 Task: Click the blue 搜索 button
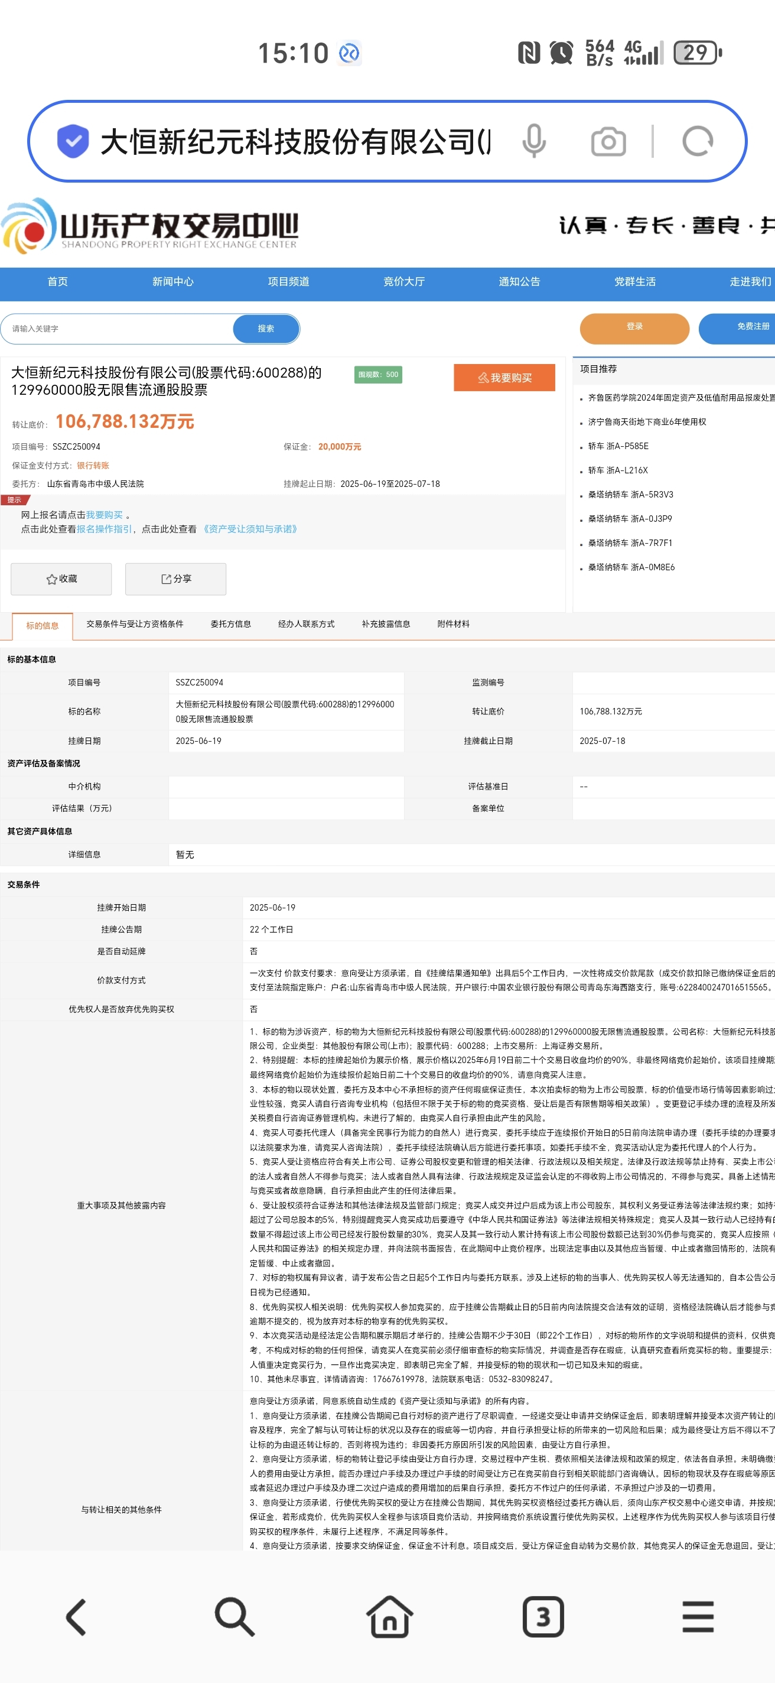click(266, 329)
